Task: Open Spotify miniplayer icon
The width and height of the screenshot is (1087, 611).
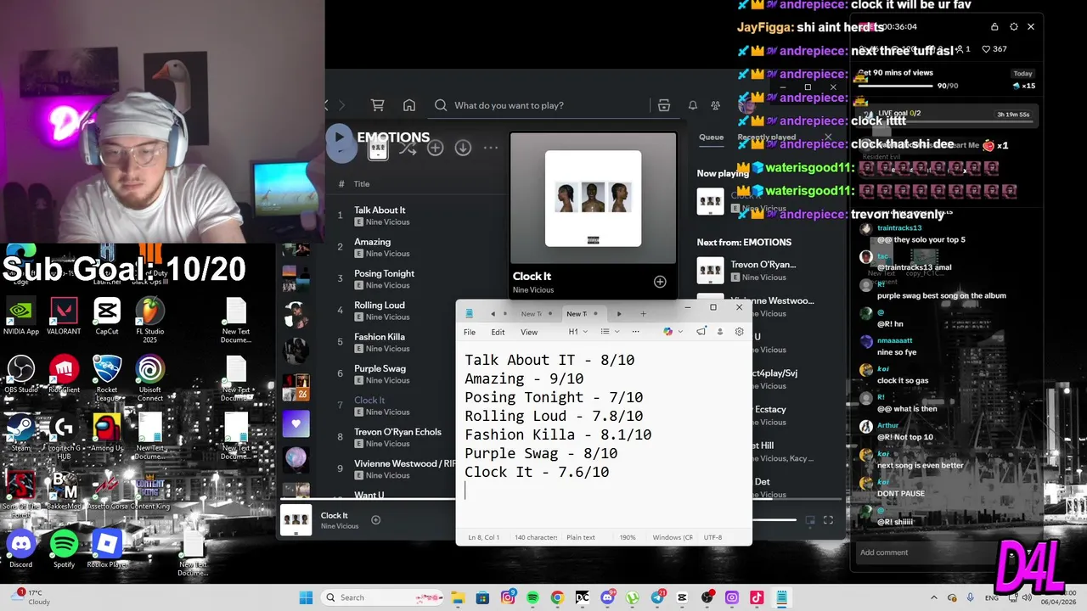Action: 810,520
